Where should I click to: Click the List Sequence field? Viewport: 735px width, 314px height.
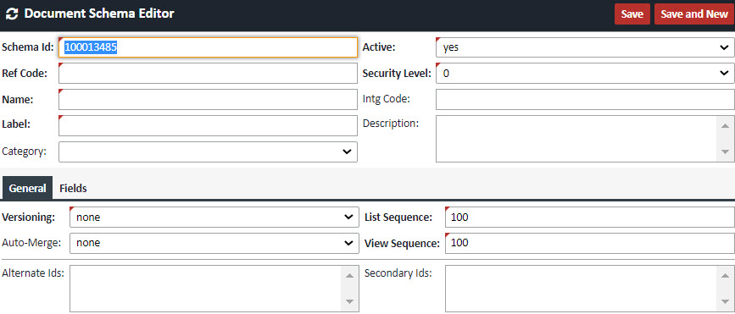pyautogui.click(x=590, y=218)
